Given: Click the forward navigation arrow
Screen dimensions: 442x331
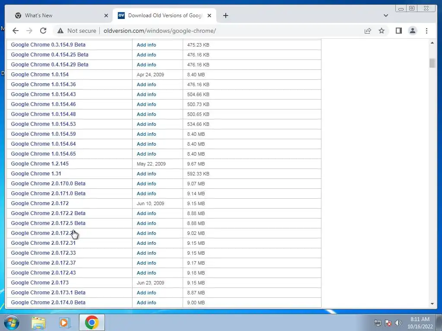Looking at the screenshot, I should click(x=29, y=31).
